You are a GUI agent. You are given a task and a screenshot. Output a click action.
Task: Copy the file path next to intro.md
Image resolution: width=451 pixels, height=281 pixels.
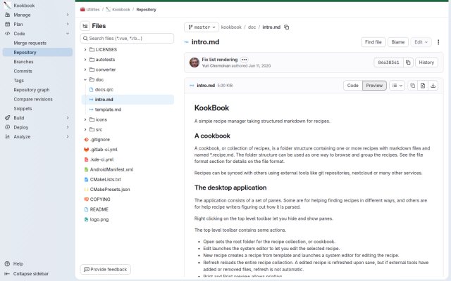point(287,27)
